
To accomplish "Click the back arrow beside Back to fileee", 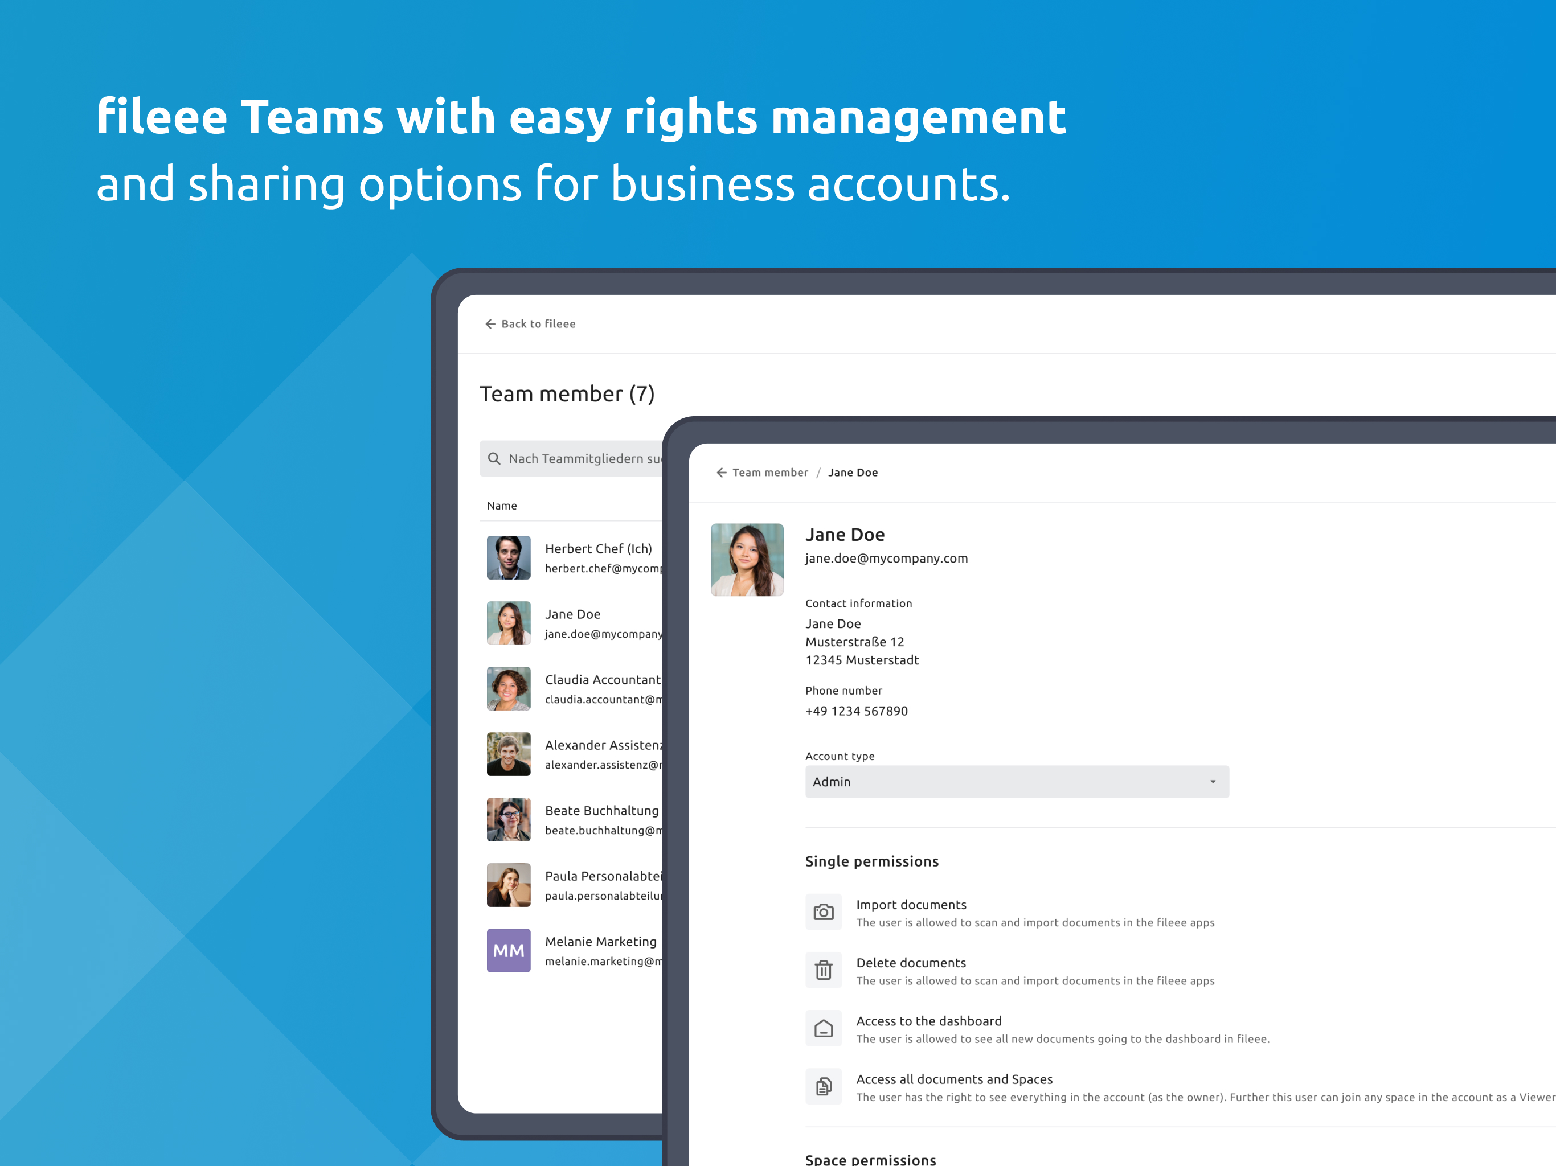I will coord(490,324).
